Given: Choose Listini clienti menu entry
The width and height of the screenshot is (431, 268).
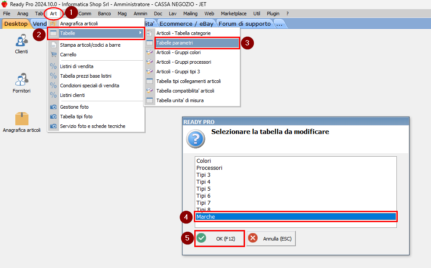Looking at the screenshot, I should click(96, 95).
